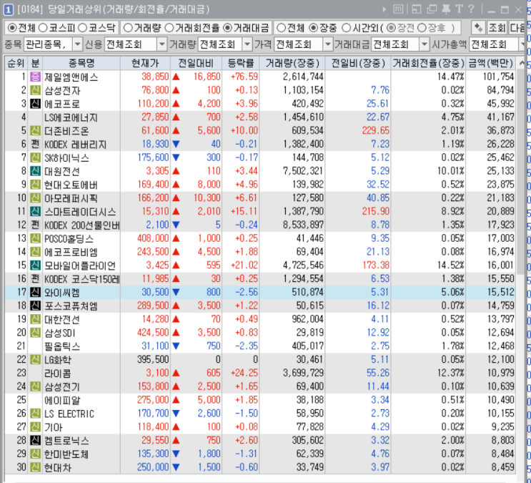Sort by the 종목명 column header

tap(81, 63)
